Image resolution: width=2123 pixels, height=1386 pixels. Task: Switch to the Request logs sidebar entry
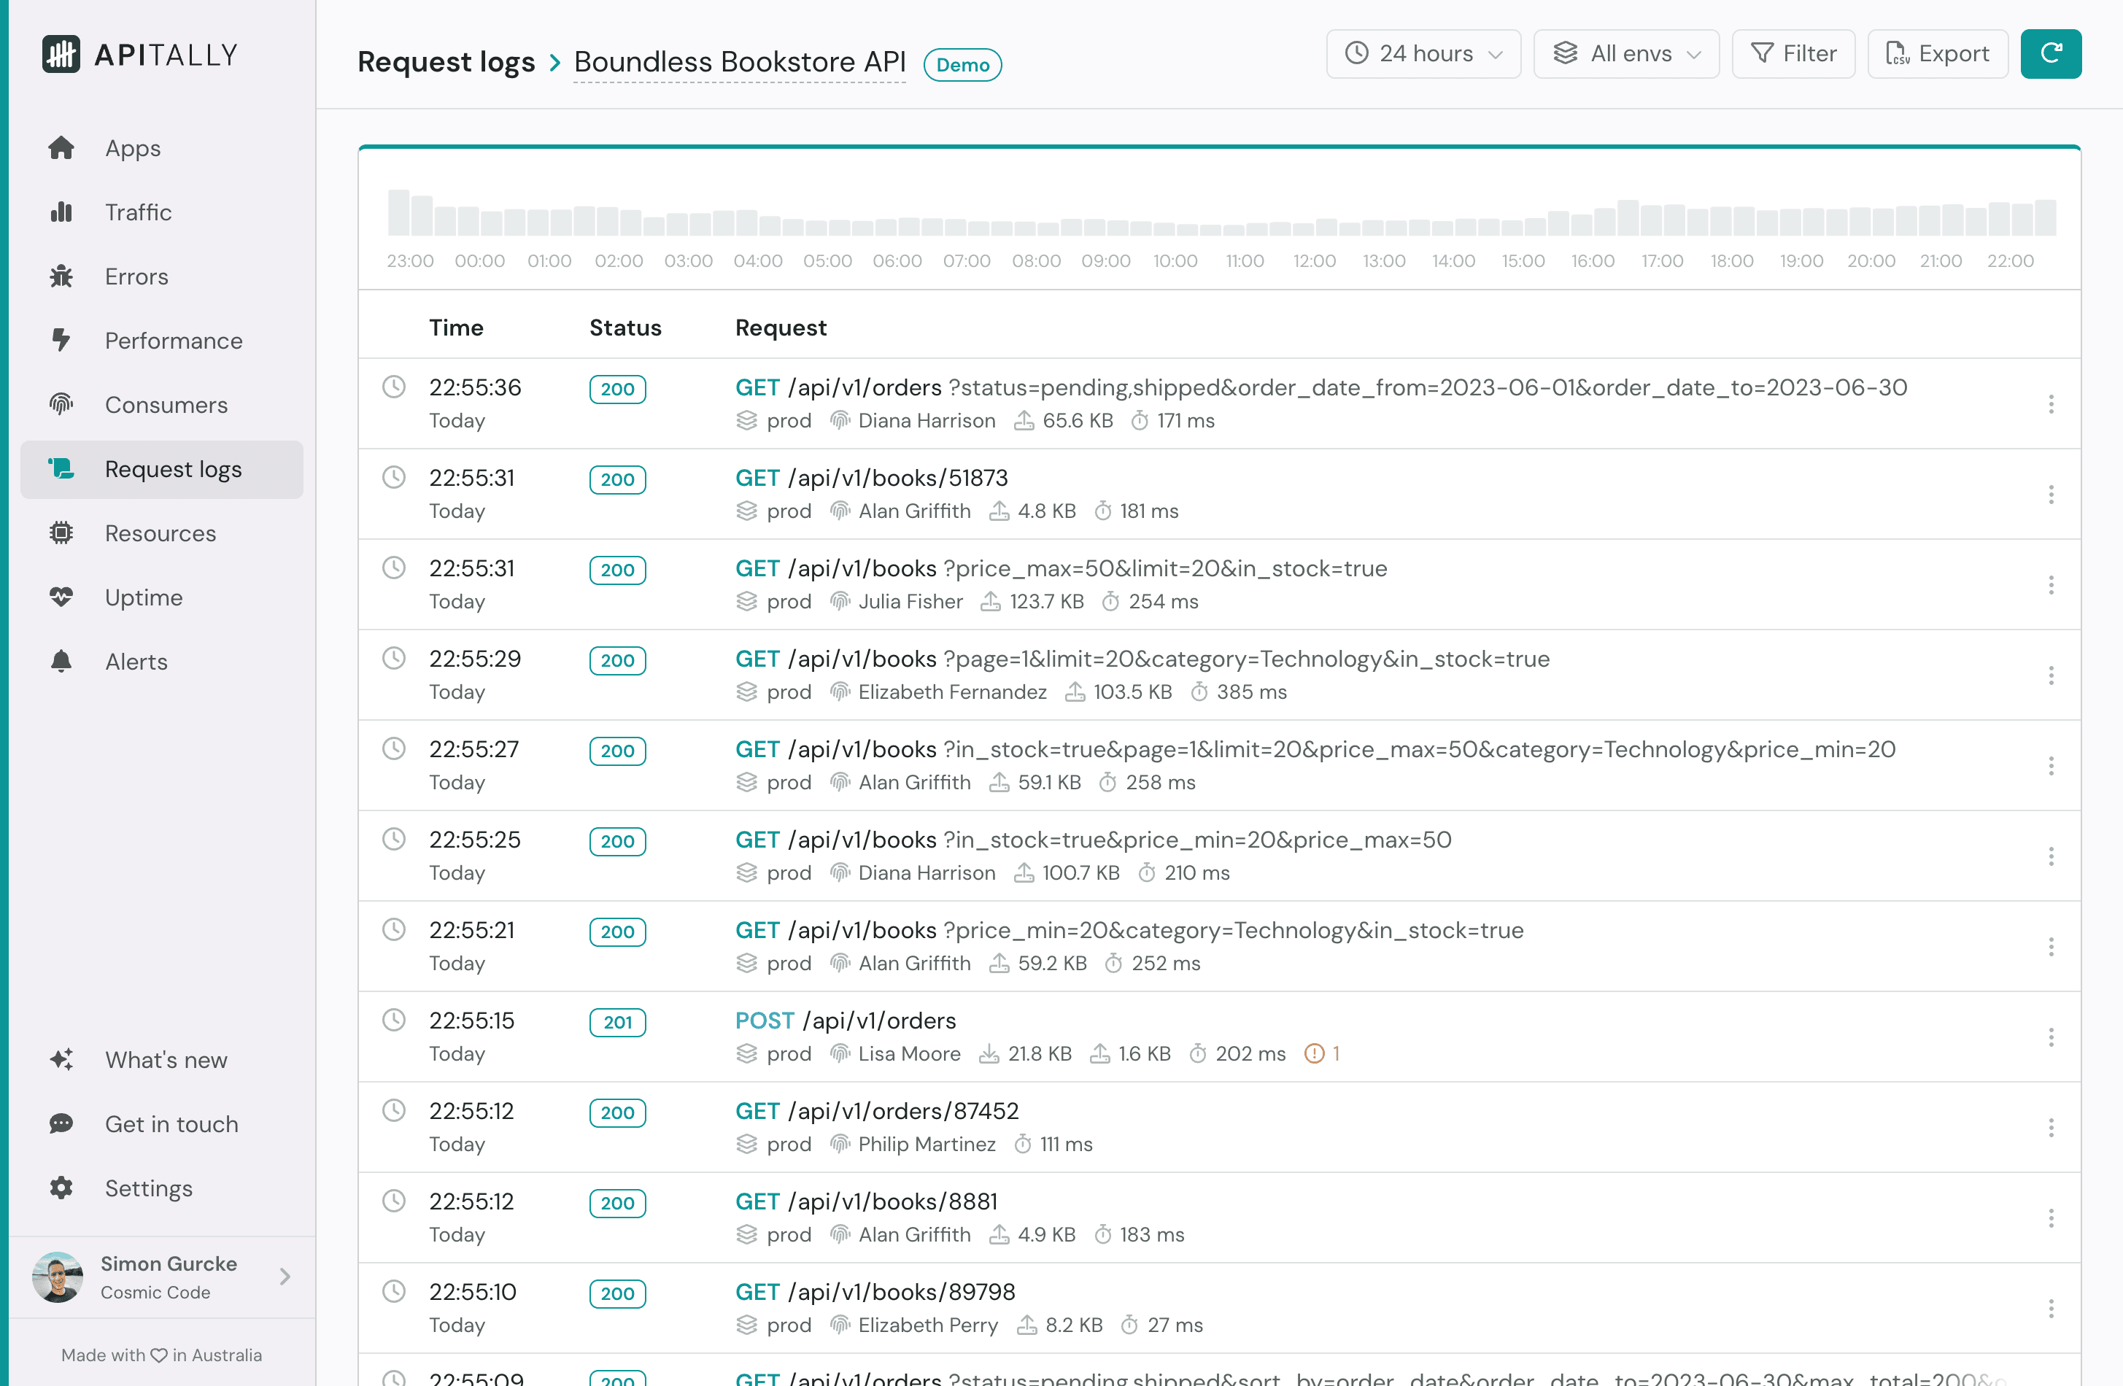pyautogui.click(x=173, y=469)
